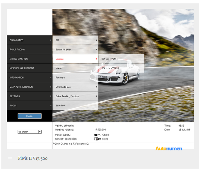Choose Cayenne 9PA up to MY 2010
The height and width of the screenshot is (171, 202).
121,68
